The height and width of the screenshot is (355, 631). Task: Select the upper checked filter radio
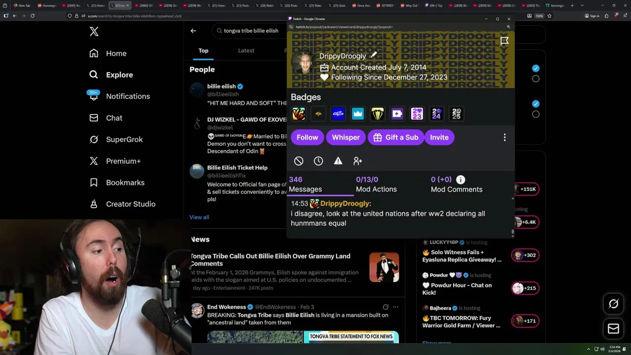[x=536, y=68]
